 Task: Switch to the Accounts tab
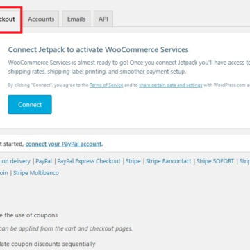(x=41, y=19)
